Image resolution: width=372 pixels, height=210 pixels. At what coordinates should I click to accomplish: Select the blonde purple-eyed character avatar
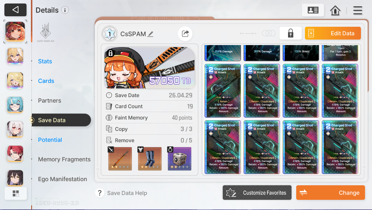[15, 56]
